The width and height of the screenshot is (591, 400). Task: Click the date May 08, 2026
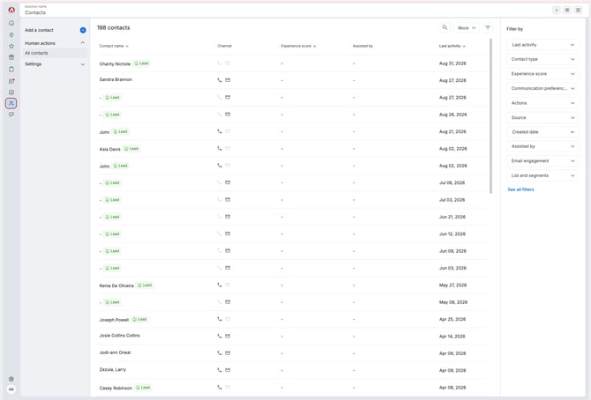tap(453, 302)
